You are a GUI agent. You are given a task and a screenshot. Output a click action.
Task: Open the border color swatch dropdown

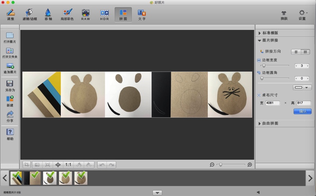[x=302, y=87]
